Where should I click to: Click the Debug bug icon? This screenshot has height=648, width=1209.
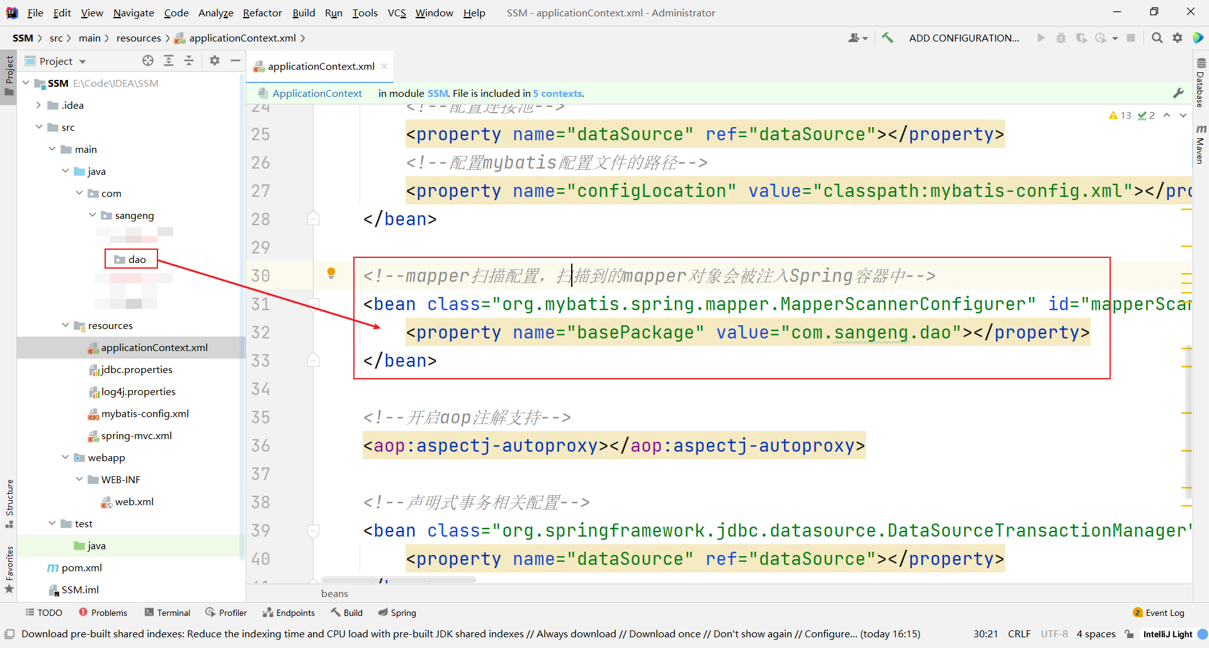point(1061,38)
